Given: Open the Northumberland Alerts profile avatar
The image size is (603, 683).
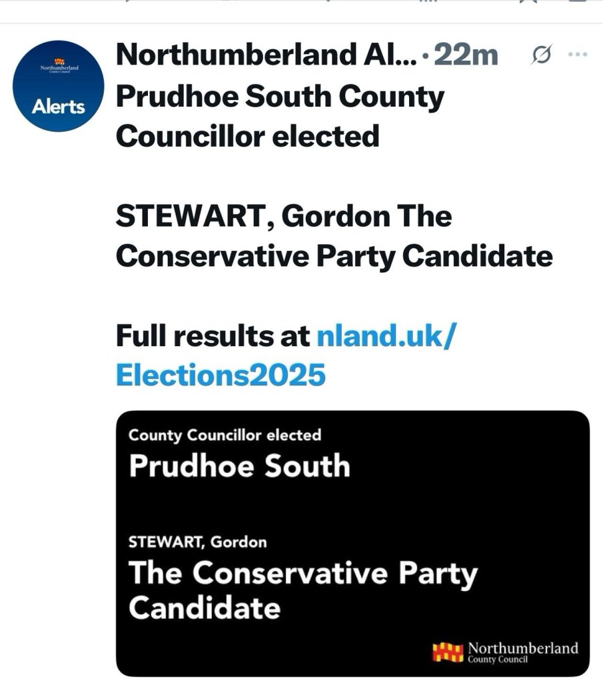Looking at the screenshot, I should pyautogui.click(x=59, y=86).
